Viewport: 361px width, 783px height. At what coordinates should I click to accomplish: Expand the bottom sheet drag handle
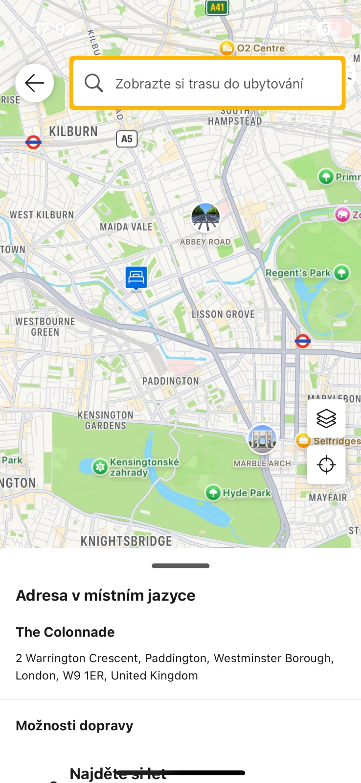coord(180,566)
